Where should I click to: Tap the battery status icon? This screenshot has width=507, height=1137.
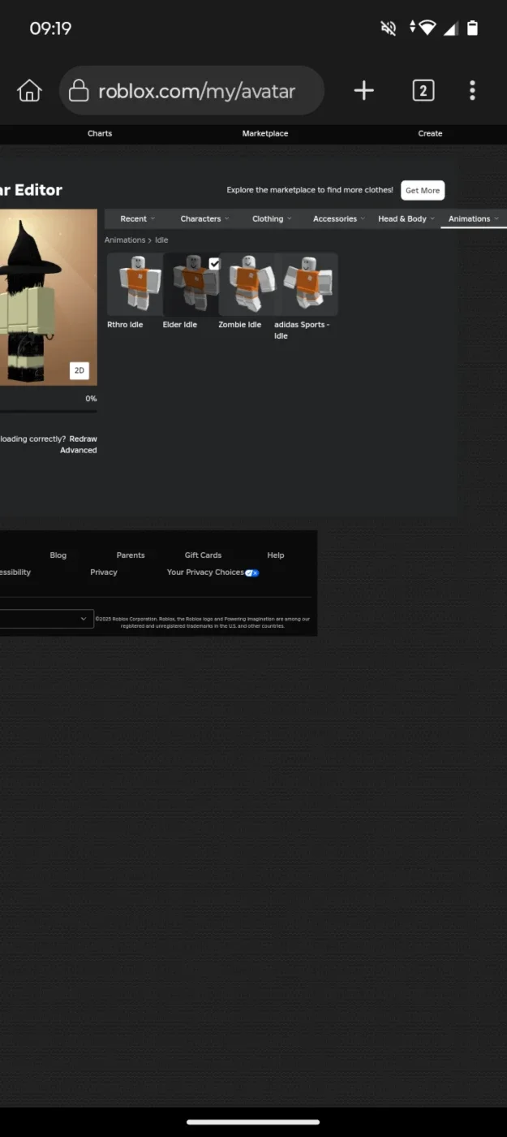[x=472, y=28]
